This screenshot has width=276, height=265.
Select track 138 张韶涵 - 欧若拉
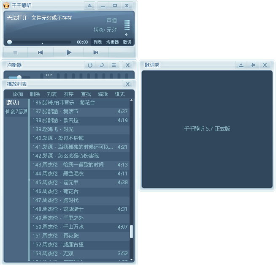(80, 120)
